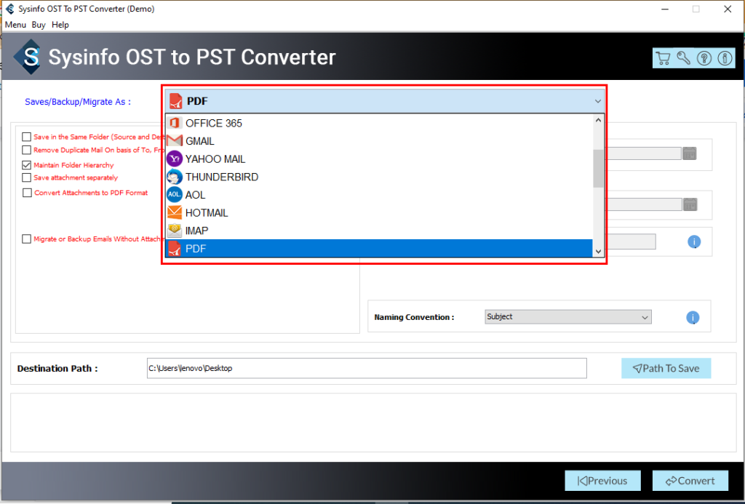Screen dimensions: 745x504
Task: Start conversion with the Convert button
Action: coord(690,481)
